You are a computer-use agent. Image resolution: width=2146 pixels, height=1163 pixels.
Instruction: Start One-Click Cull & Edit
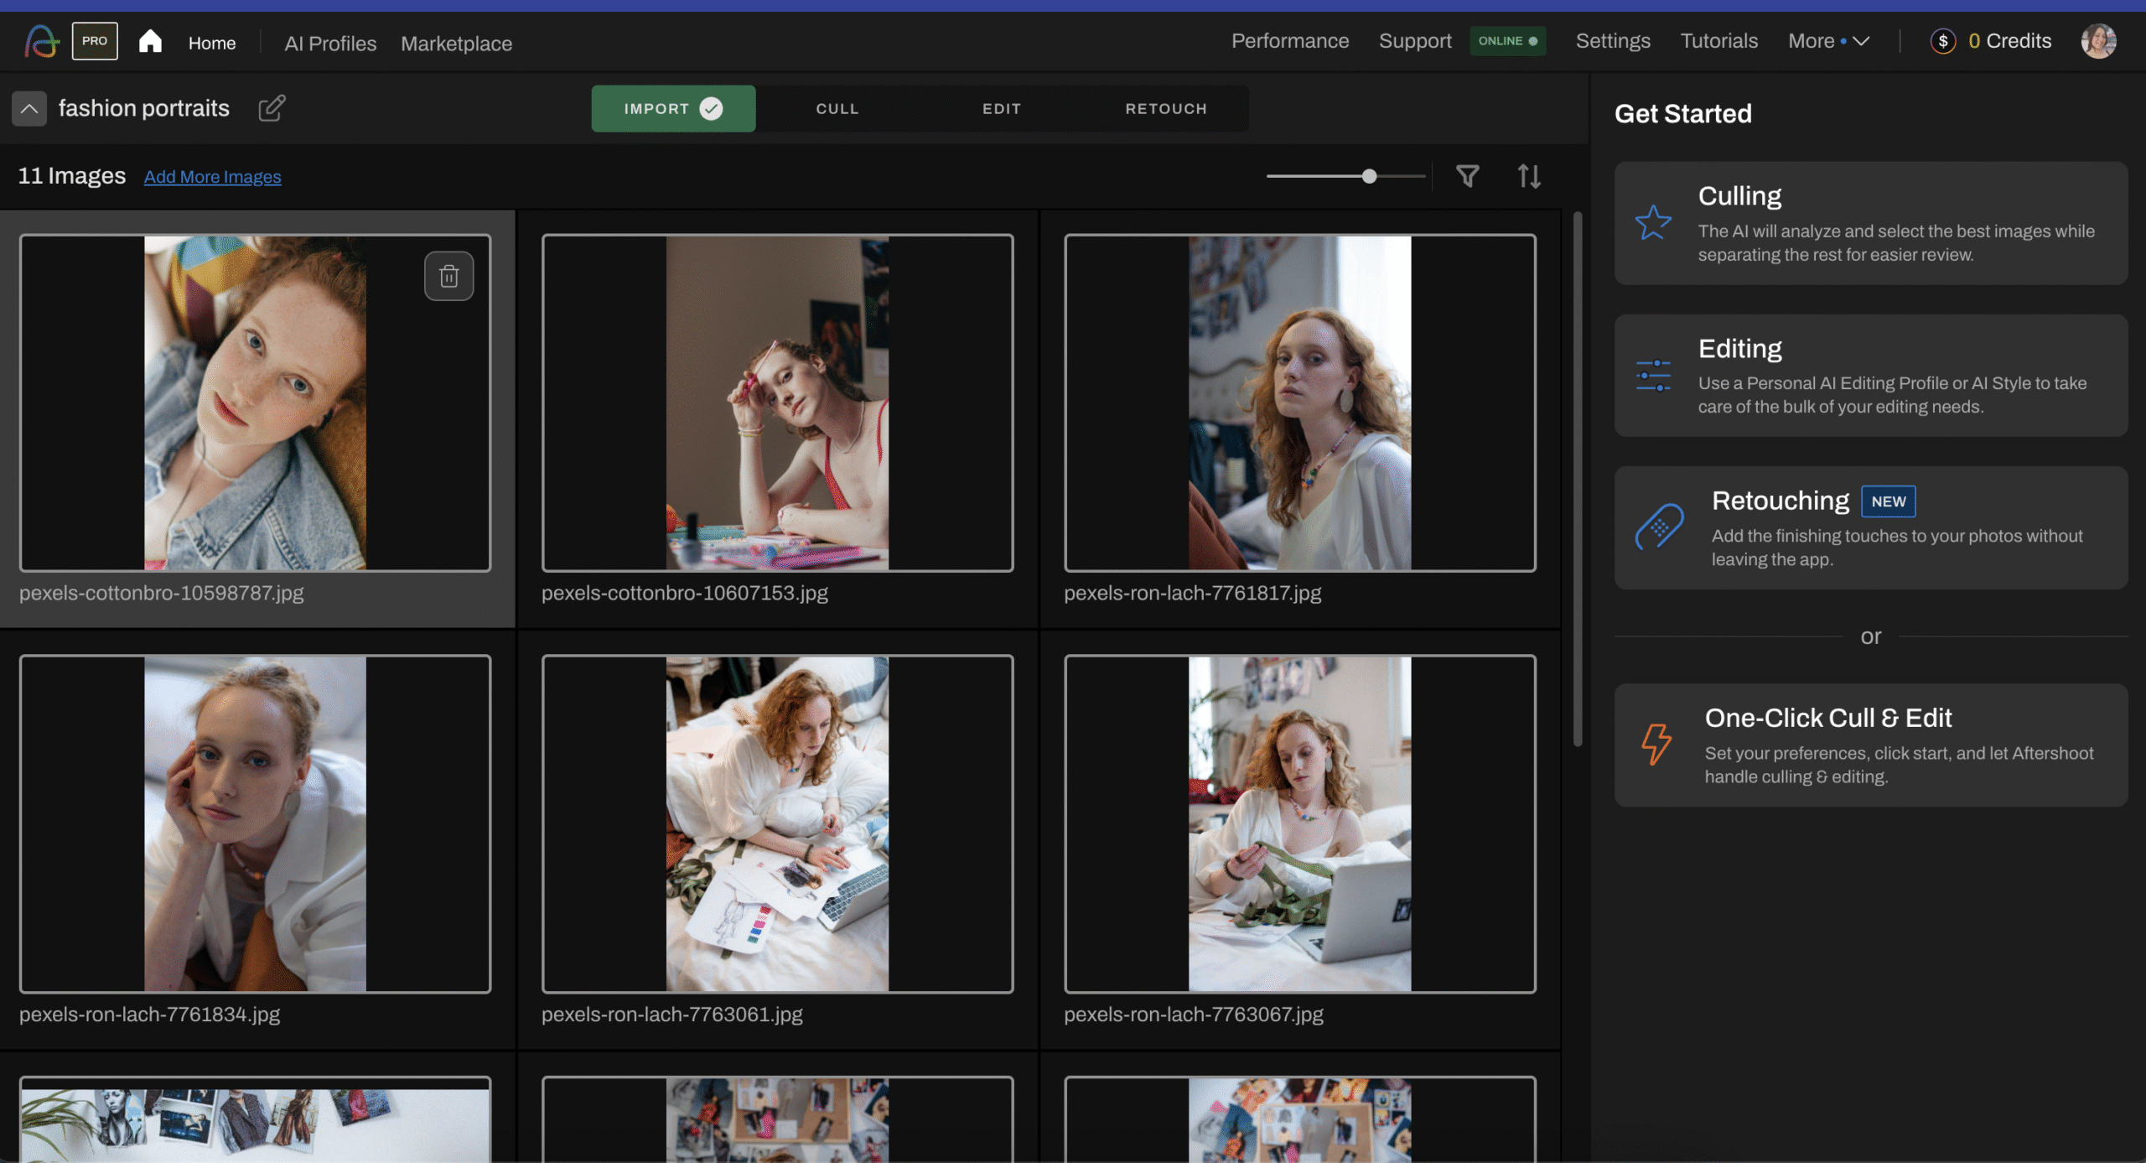click(1870, 745)
